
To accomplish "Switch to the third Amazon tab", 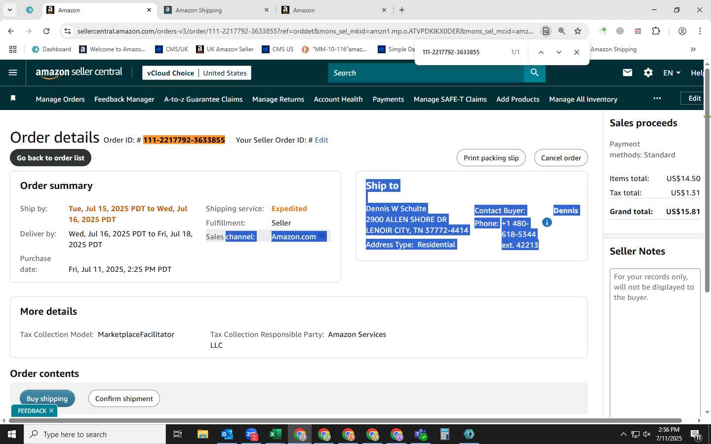I will coord(334,10).
